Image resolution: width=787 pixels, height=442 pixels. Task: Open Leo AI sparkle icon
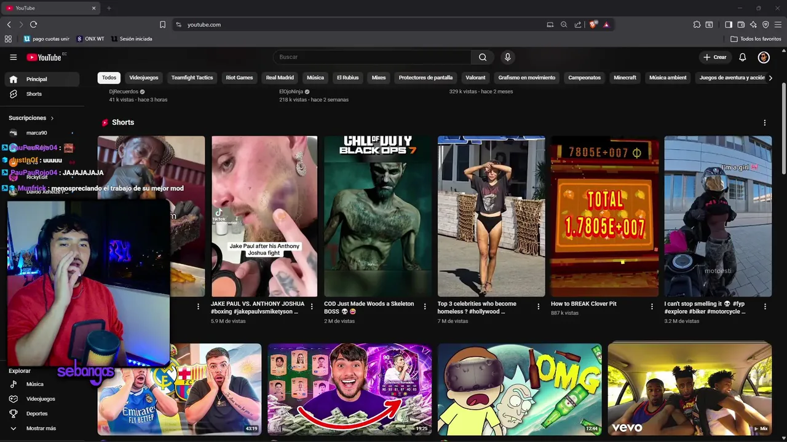coord(753,25)
